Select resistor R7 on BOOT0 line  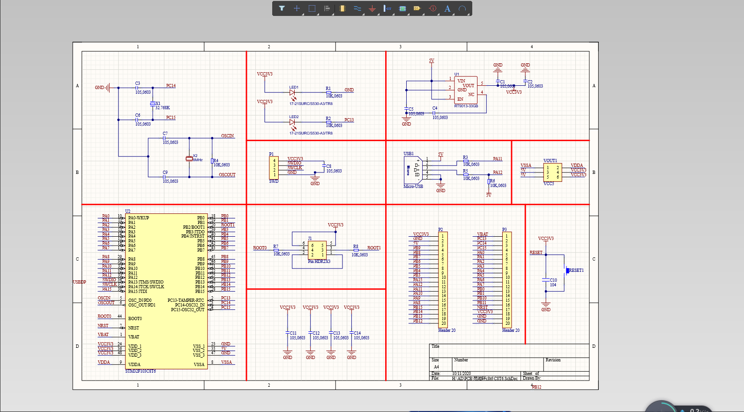276,250
